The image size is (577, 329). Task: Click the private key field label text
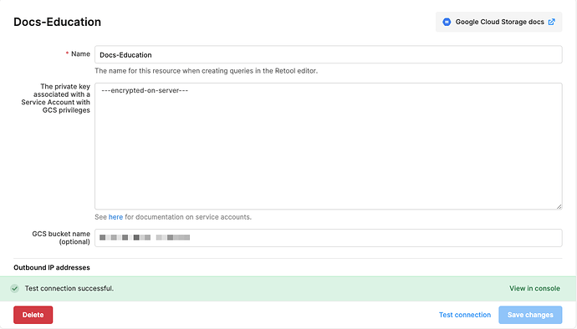coord(55,99)
